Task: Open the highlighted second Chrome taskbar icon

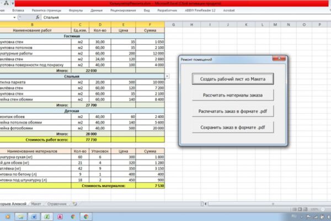Action: pos(86,217)
